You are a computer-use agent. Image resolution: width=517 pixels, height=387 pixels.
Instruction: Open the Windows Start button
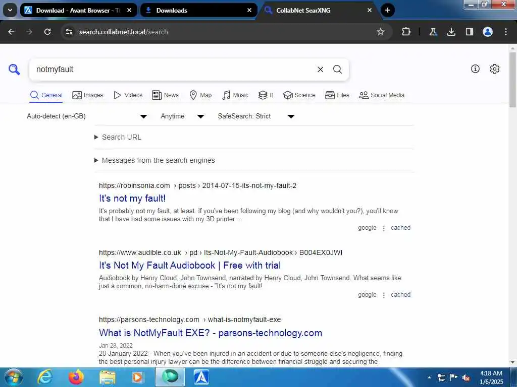14,377
